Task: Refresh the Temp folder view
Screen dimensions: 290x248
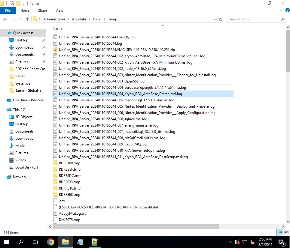Action: pos(221,19)
